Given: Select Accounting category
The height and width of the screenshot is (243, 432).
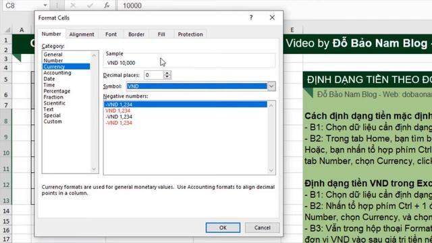Looking at the screenshot, I should click(x=66, y=72).
